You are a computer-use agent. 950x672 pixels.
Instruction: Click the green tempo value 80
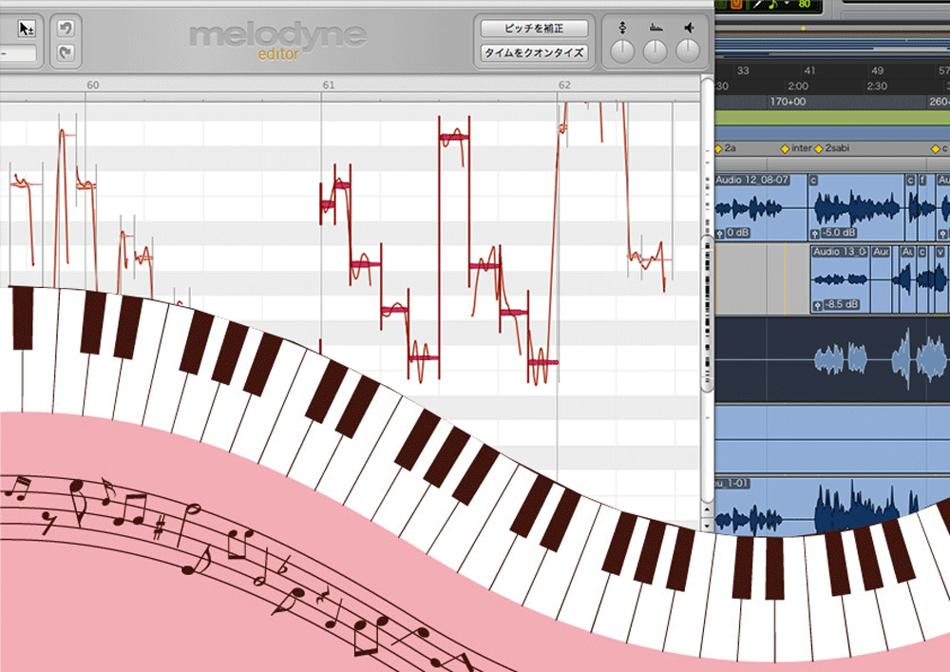[804, 4]
